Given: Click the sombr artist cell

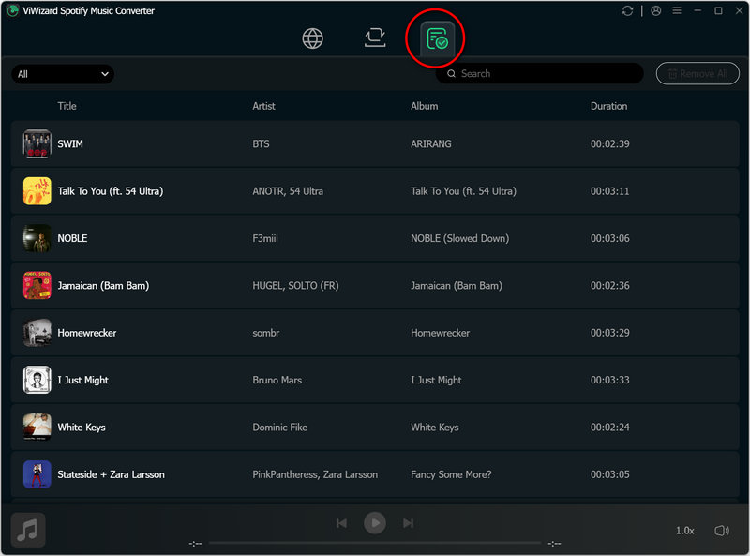Looking at the screenshot, I should [x=266, y=333].
